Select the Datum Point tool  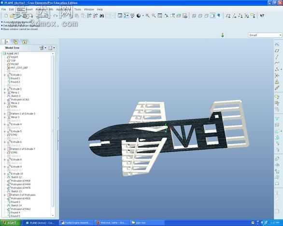point(277,69)
